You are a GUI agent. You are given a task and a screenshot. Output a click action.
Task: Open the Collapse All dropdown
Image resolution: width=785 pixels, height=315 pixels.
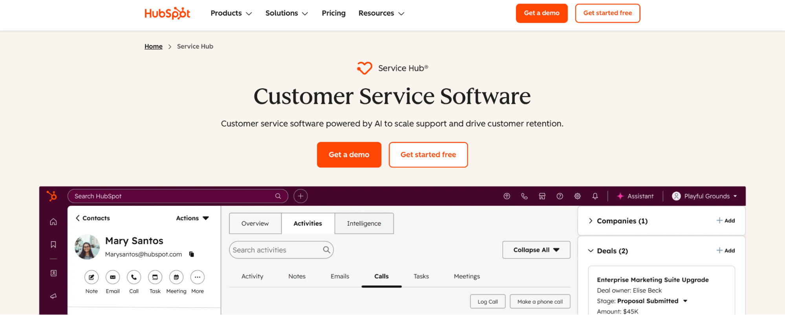pos(536,250)
